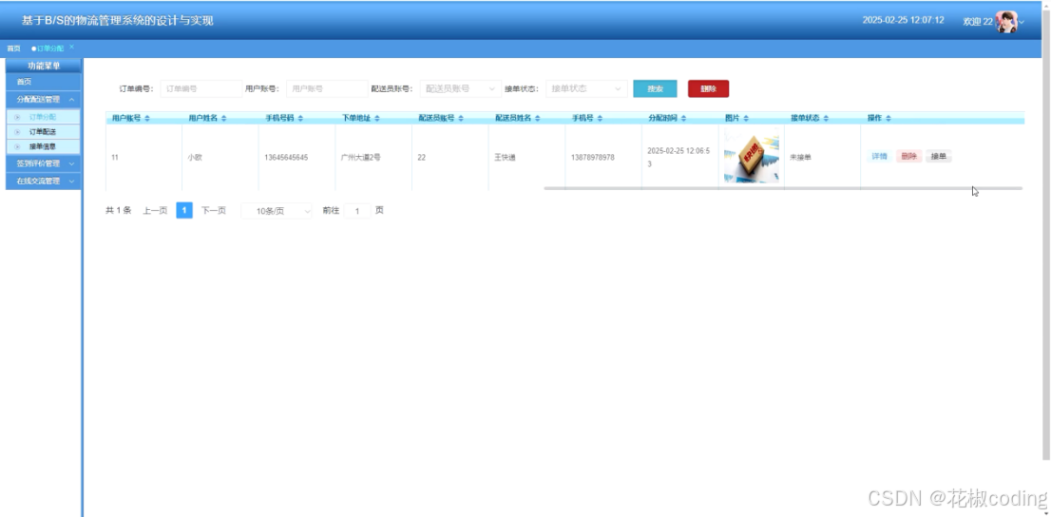Click the red 删除 button above table

coord(709,88)
